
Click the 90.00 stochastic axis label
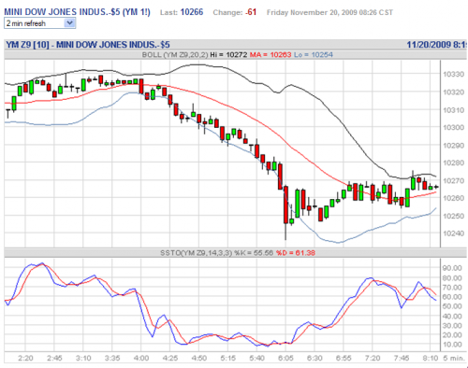452,268
